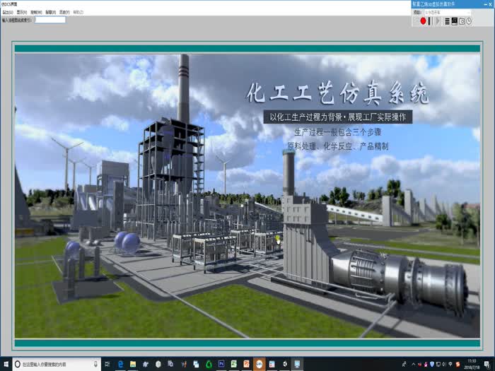Click the clock timer icon in recorder
Image resolution: width=495 pixels, height=371 pixels.
point(469,21)
